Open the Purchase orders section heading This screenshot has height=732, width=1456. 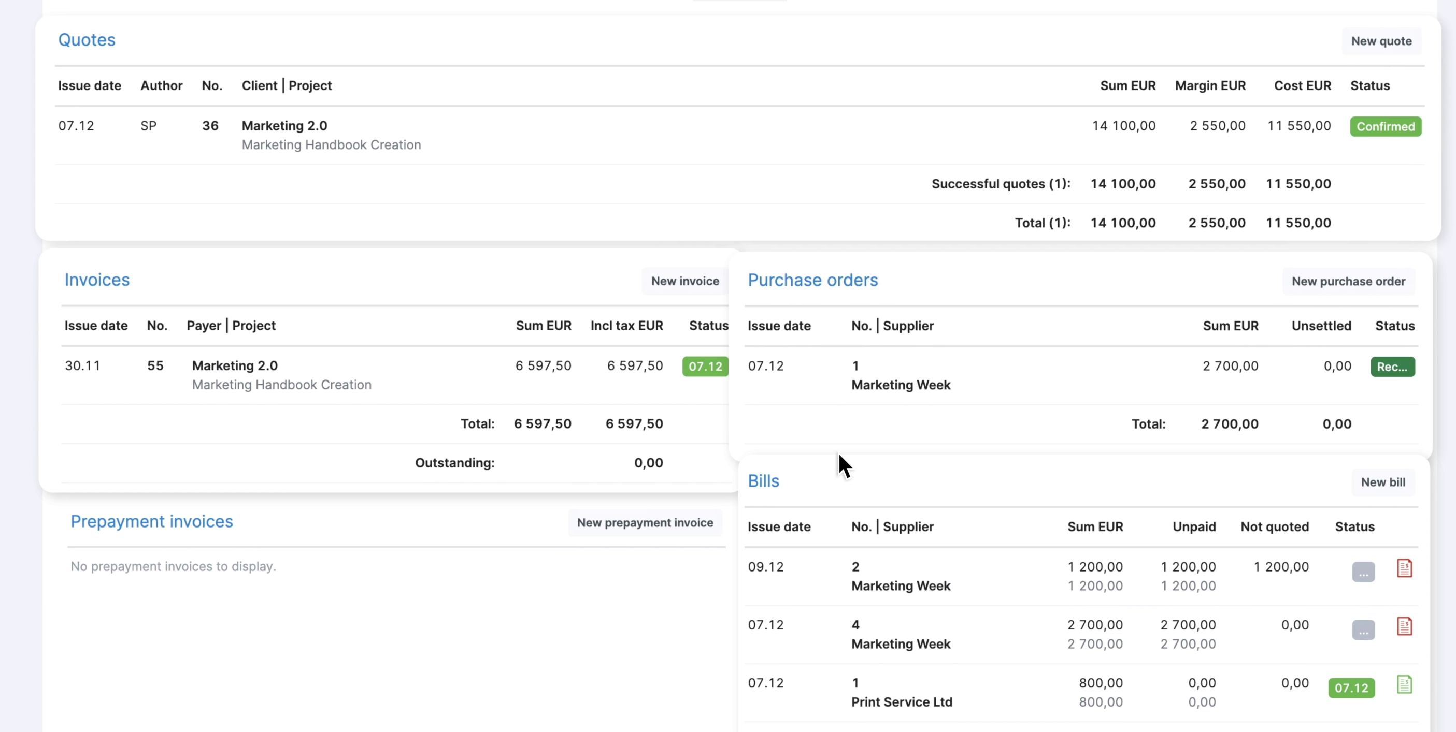coord(813,280)
